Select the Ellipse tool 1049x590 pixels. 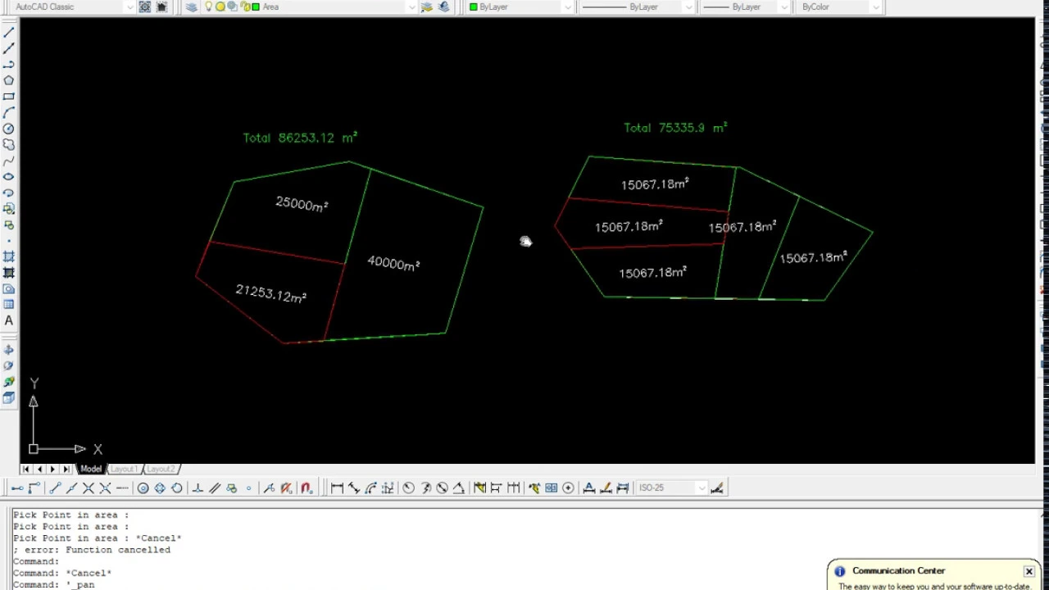9,176
